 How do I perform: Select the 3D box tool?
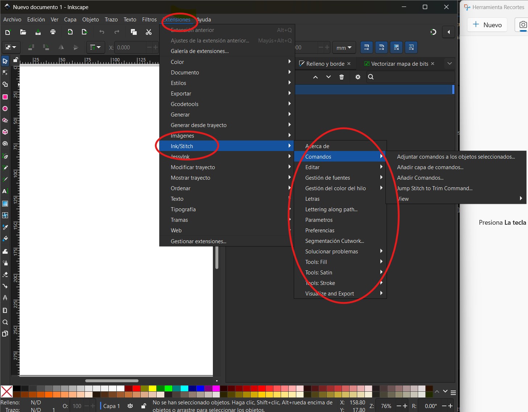(5, 132)
